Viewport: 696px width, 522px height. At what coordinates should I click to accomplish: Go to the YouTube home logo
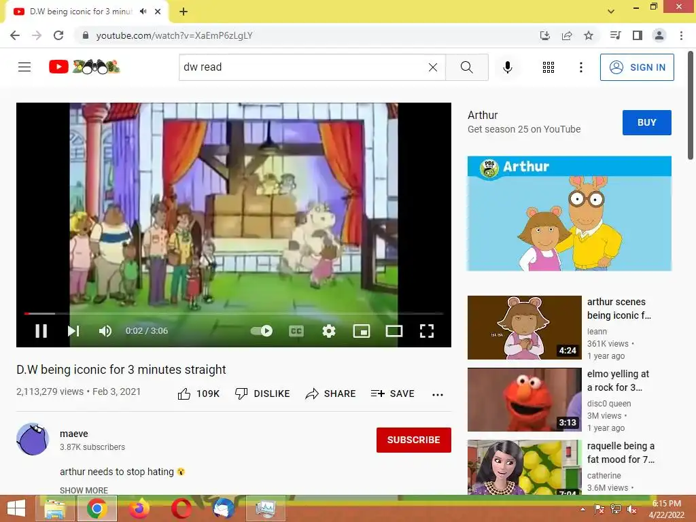coord(84,67)
